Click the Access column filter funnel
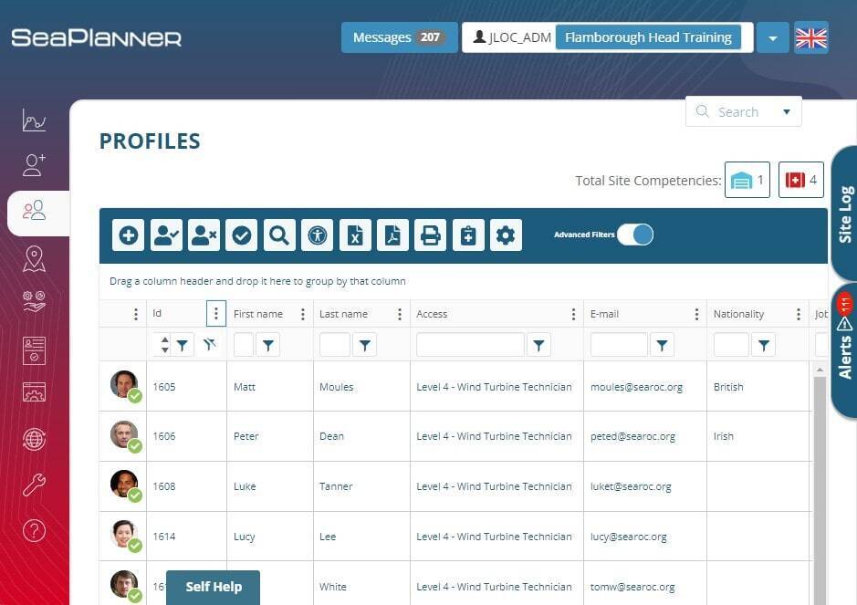Screen dimensions: 857x605 (538, 345)
